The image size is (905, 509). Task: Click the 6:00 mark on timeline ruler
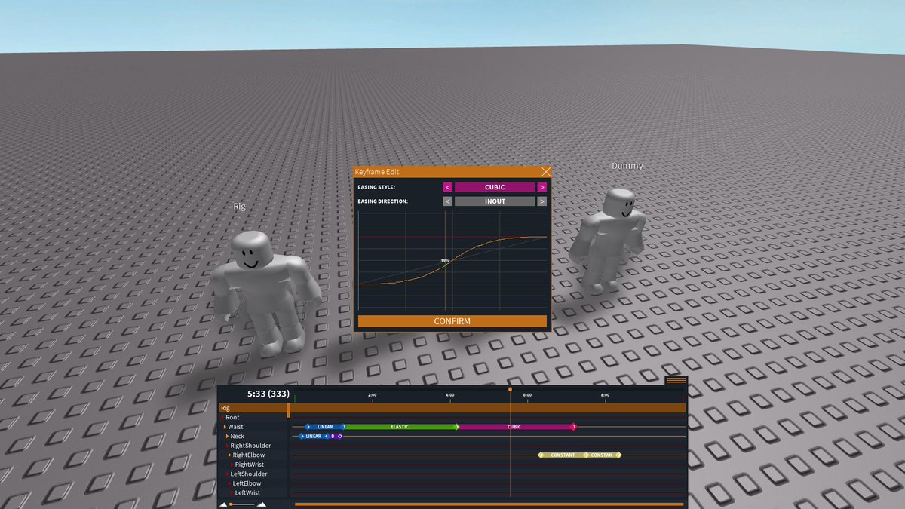527,395
